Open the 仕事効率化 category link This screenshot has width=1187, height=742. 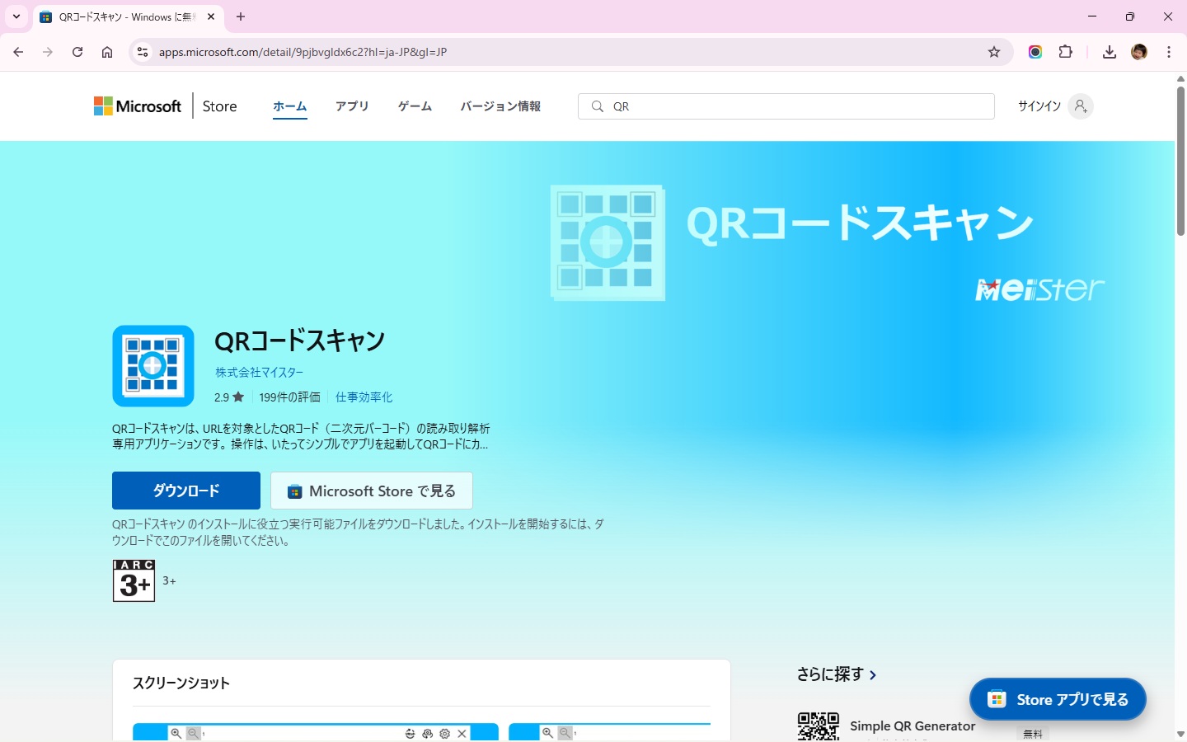point(364,397)
